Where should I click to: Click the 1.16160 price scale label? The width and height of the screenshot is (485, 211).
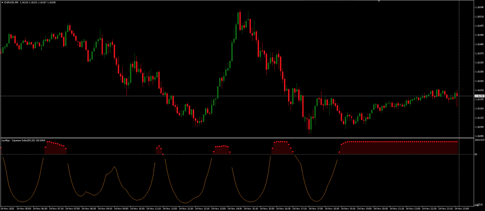point(478,109)
